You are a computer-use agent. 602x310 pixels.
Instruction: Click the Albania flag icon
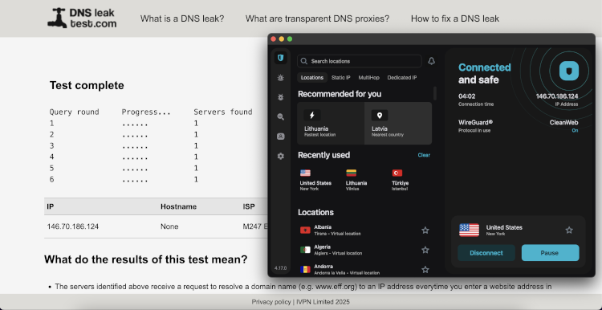click(305, 230)
